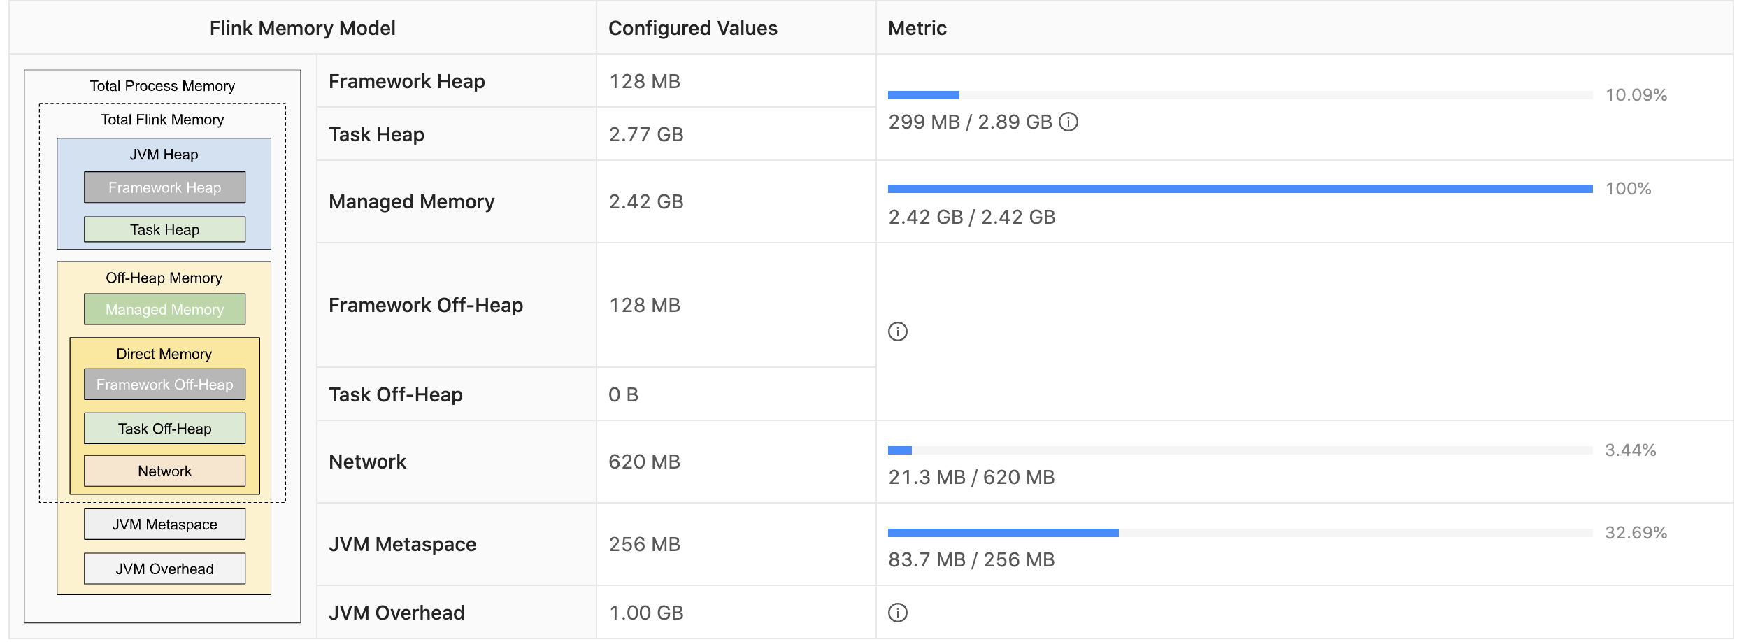This screenshot has height=642, width=1737.
Task: Click the Network box in memory diagram
Action: tap(164, 471)
